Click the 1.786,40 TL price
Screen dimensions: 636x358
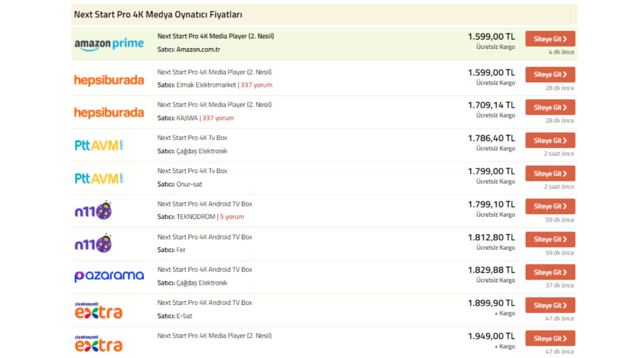tap(491, 138)
